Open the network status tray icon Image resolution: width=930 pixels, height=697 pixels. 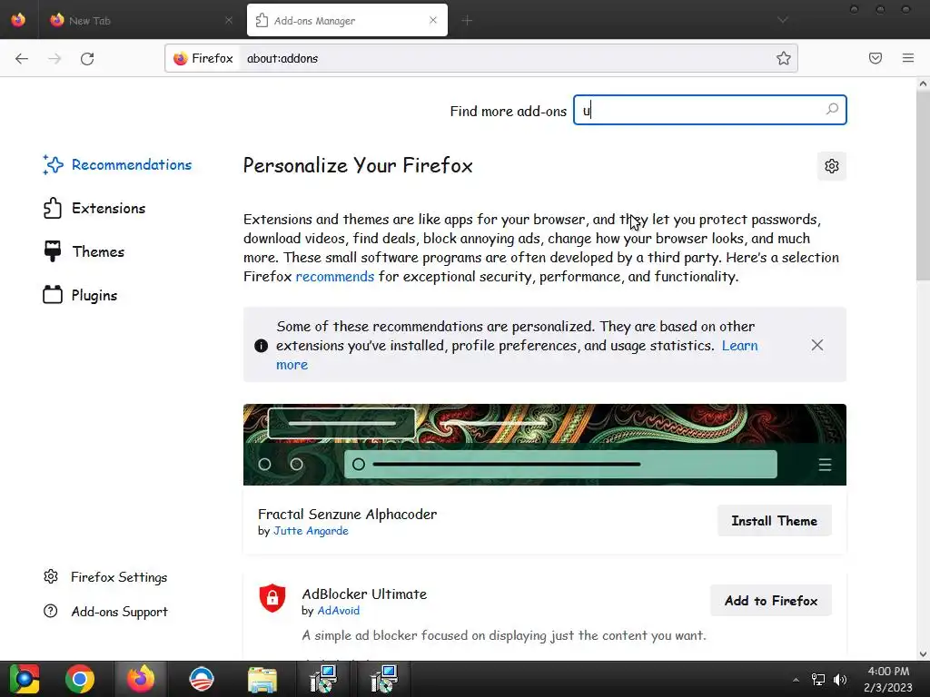pos(818,680)
